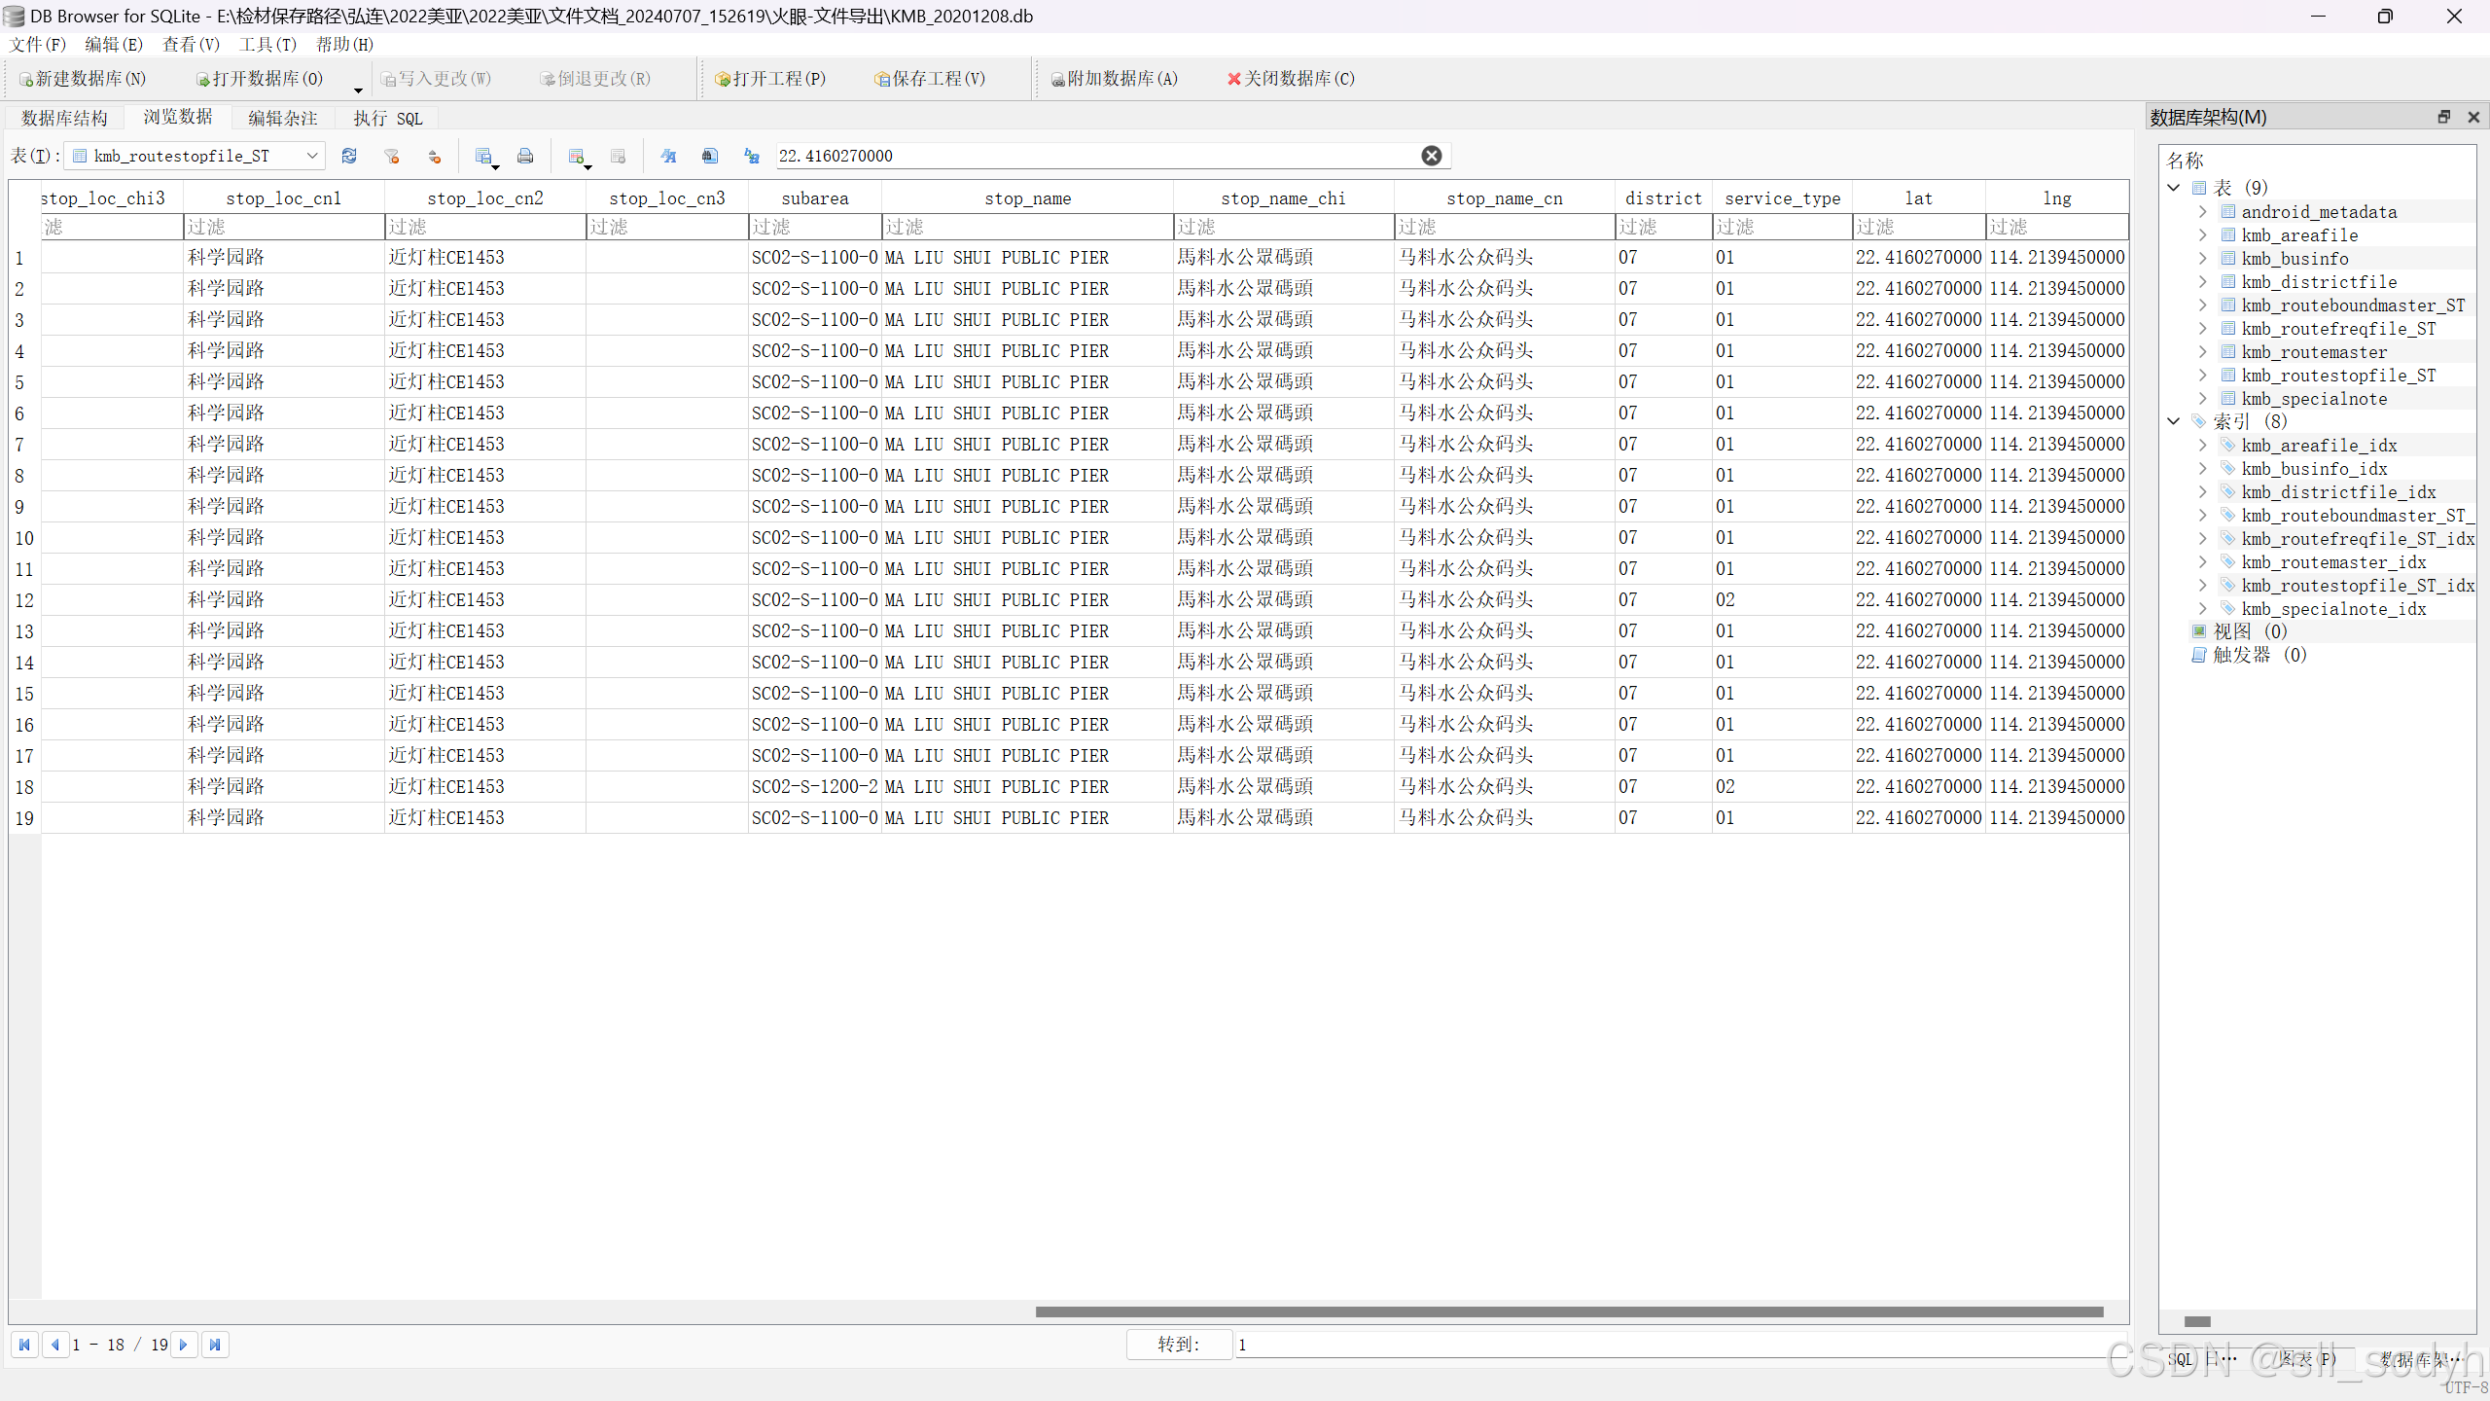Click the replace text icon
The height and width of the screenshot is (1401, 2490).
[x=752, y=156]
